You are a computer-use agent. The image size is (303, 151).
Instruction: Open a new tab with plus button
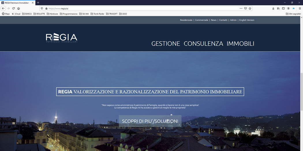38,3
